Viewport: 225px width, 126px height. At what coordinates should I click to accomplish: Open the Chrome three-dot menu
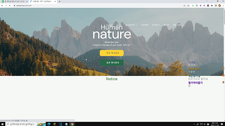[x=223, y=6]
